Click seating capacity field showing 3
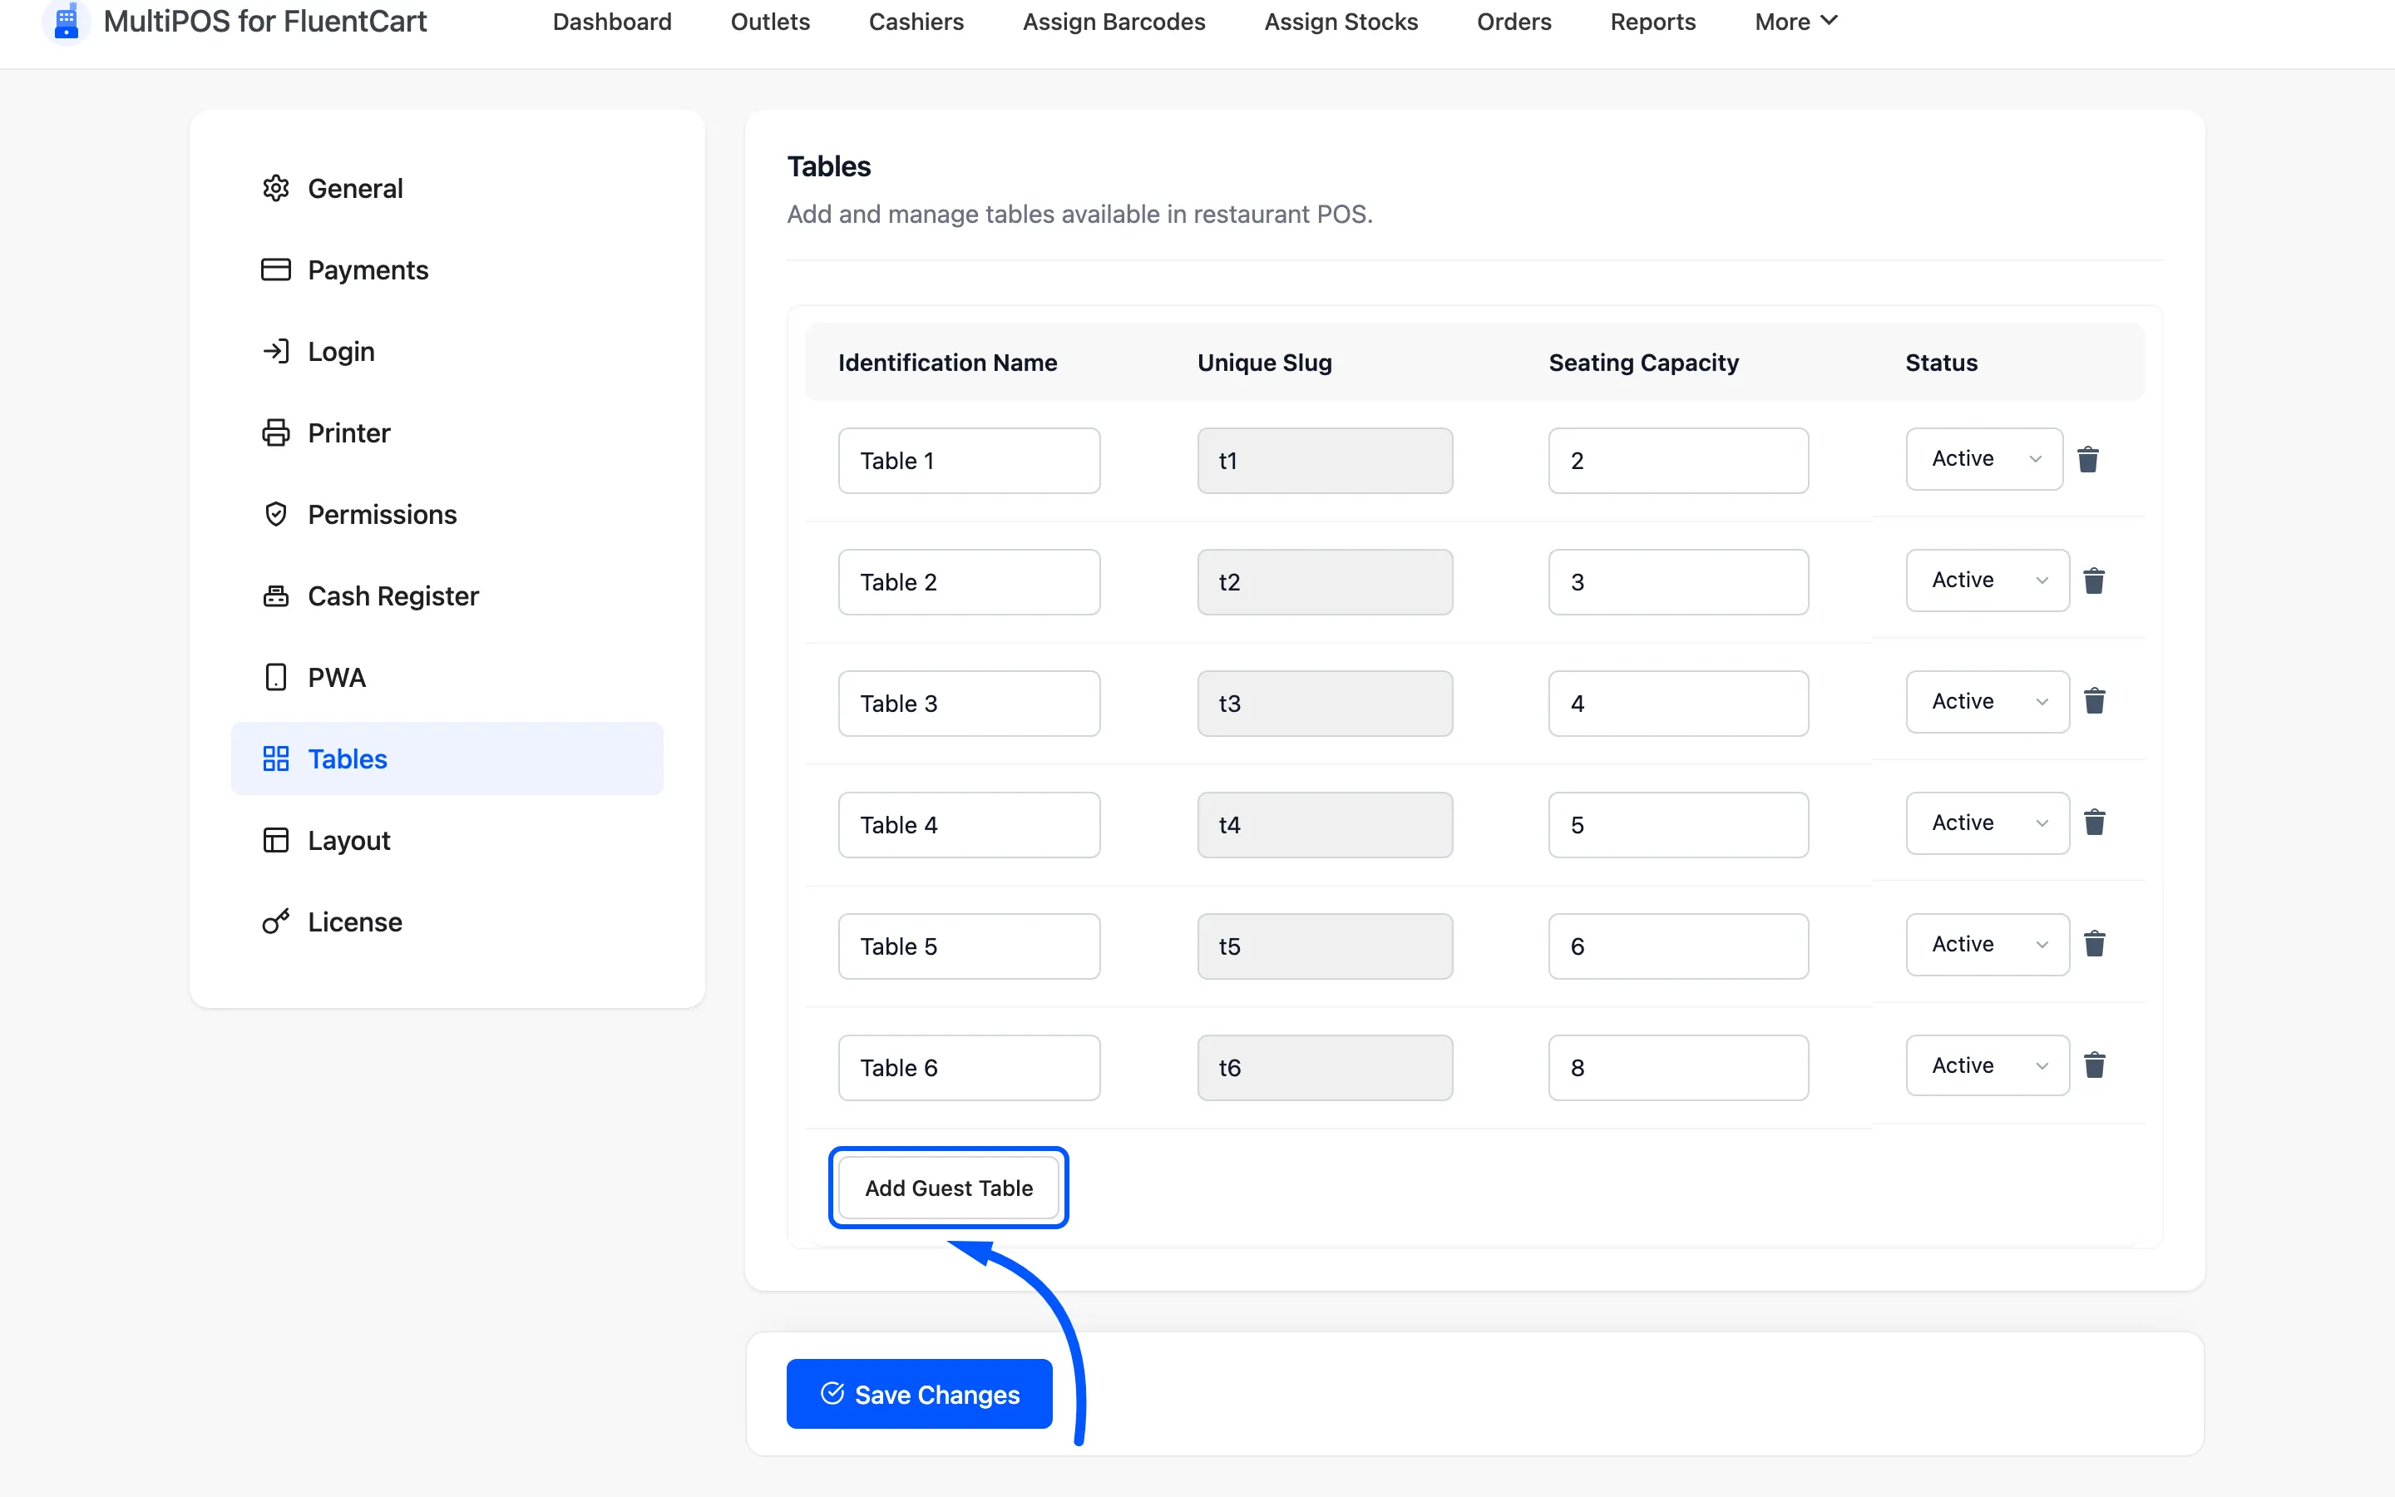 tap(1678, 582)
